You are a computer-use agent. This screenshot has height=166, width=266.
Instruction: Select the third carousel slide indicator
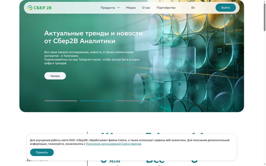coord(132,101)
